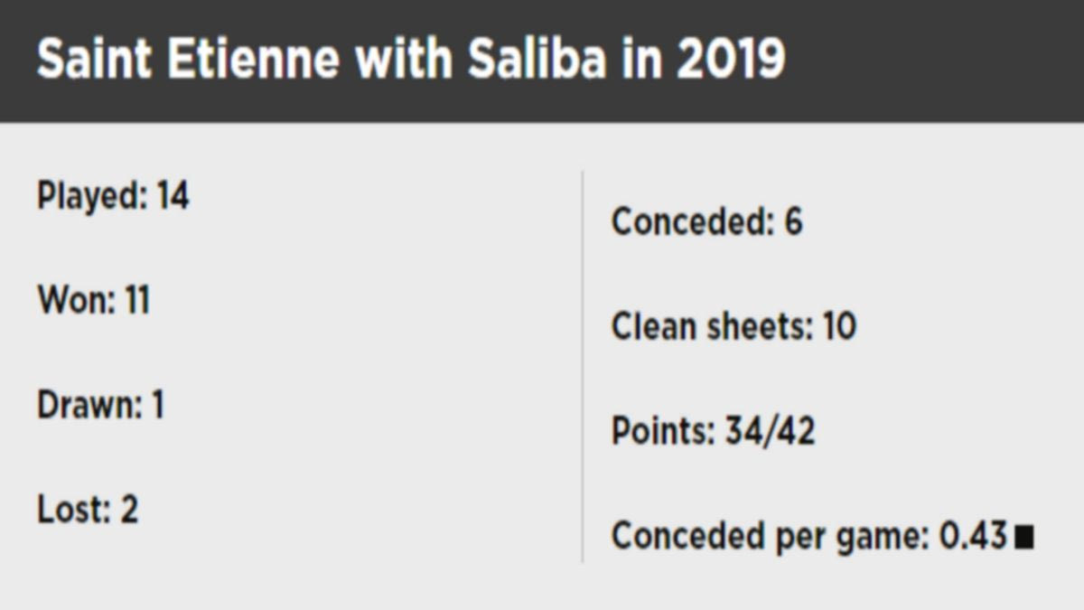Click the 34/42 points value
The height and width of the screenshot is (610, 1084).
click(x=770, y=431)
